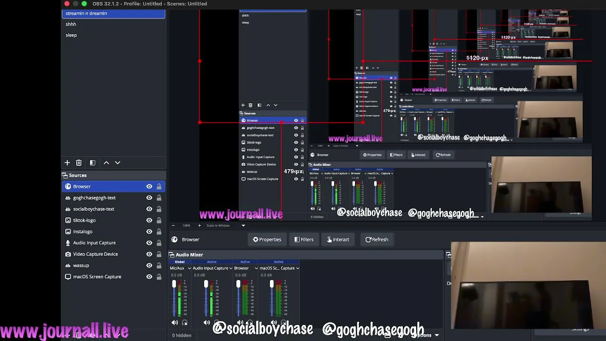Lock the Audio Input Capture source
Viewport: 606px width, 341px height.
159,243
